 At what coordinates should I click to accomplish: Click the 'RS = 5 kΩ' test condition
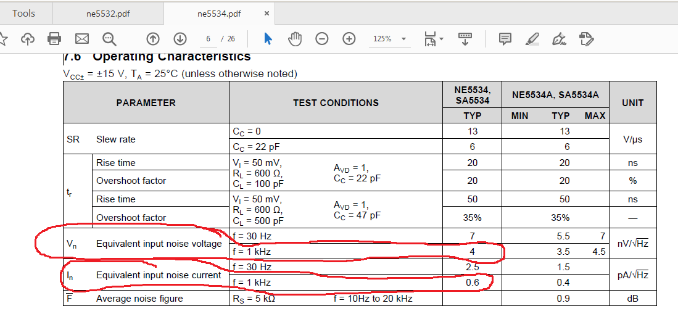[x=254, y=299]
